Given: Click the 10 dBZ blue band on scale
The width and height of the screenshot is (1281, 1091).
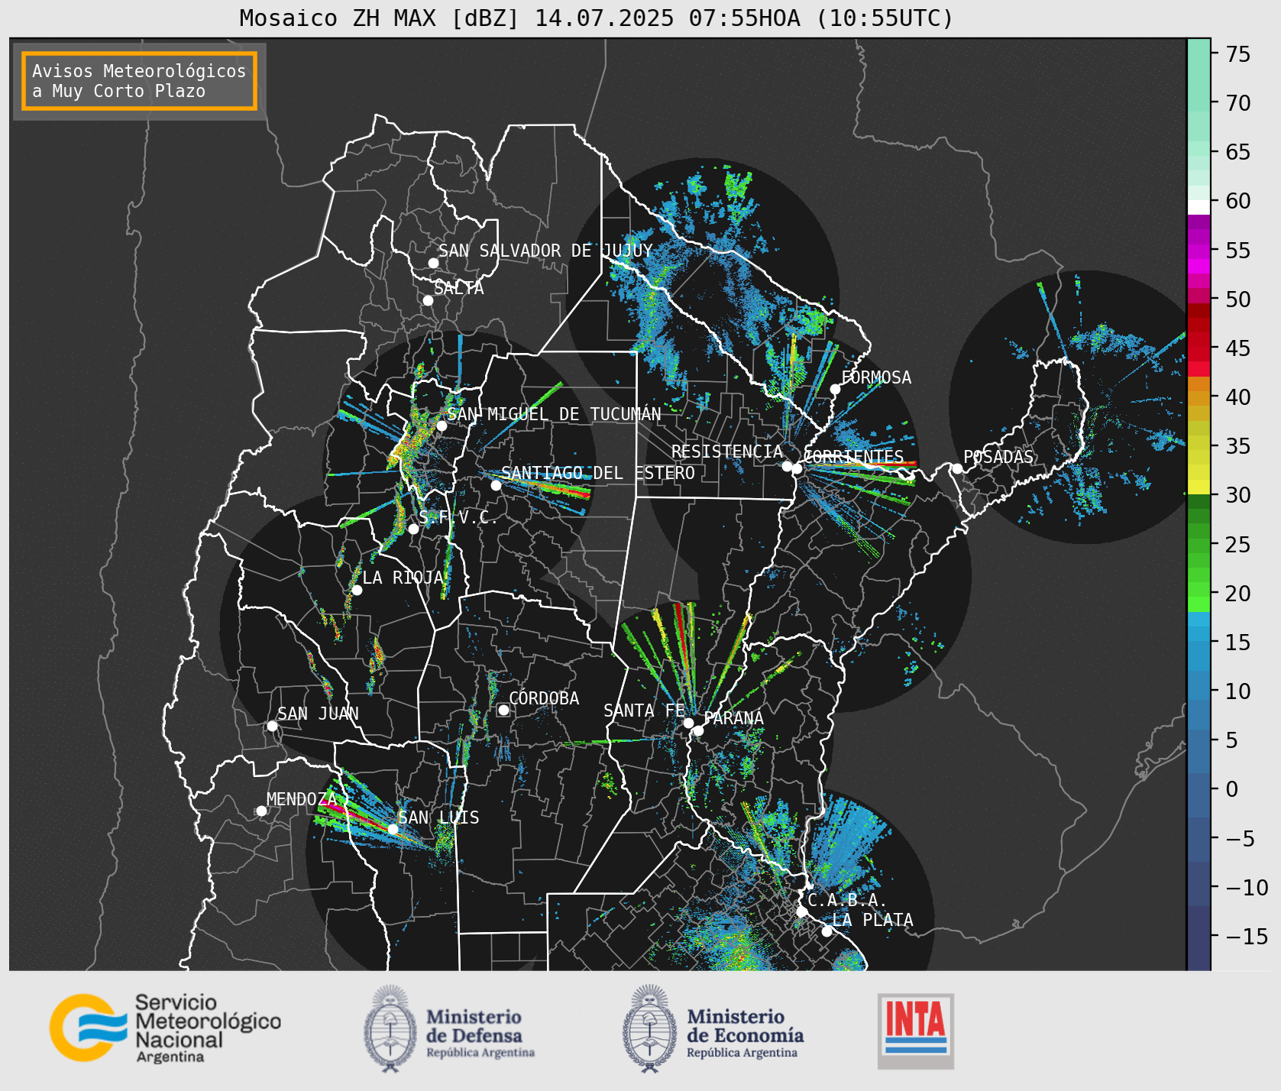Looking at the screenshot, I should pyautogui.click(x=1199, y=685).
